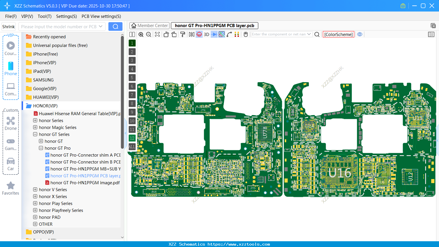
Task: Open the component search dropdown arrow
Action: pos(310,34)
